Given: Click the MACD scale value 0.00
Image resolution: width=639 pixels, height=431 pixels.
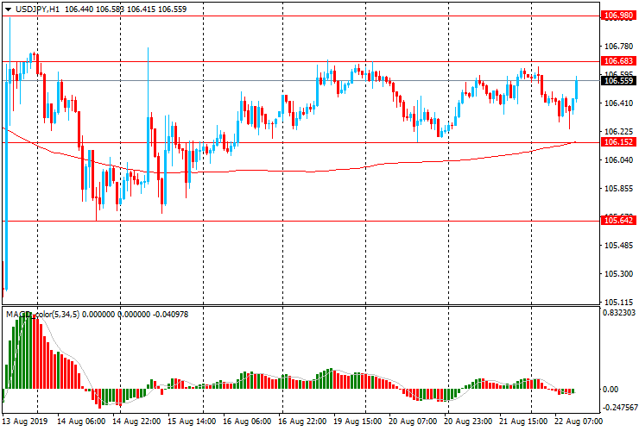Looking at the screenshot, I should click(610, 390).
